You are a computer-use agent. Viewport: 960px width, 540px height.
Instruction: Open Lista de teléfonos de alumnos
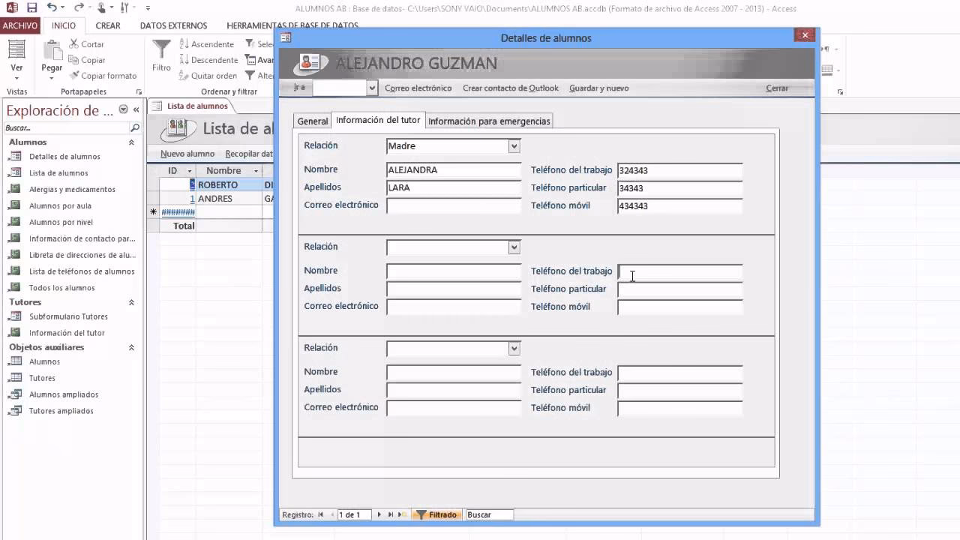click(x=82, y=271)
